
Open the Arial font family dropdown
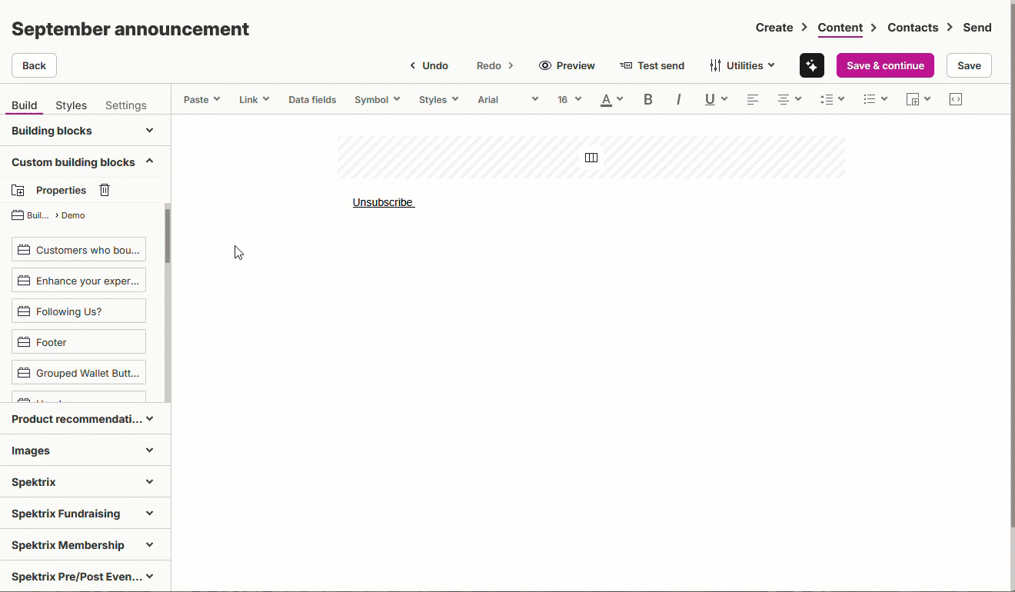pyautogui.click(x=507, y=99)
